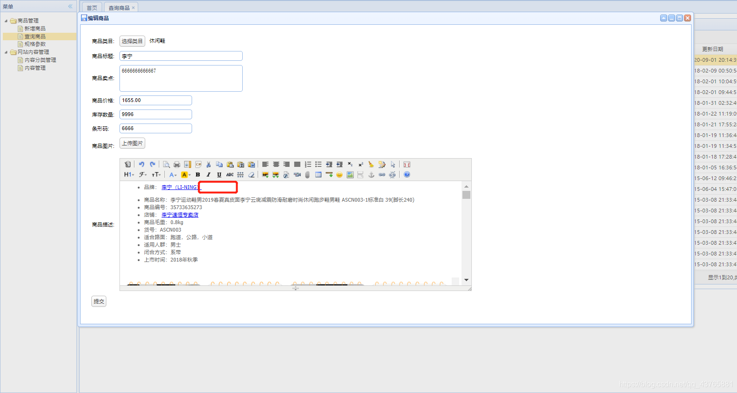Select 查询商品 in the menu tree
The image size is (737, 393).
click(x=35, y=36)
